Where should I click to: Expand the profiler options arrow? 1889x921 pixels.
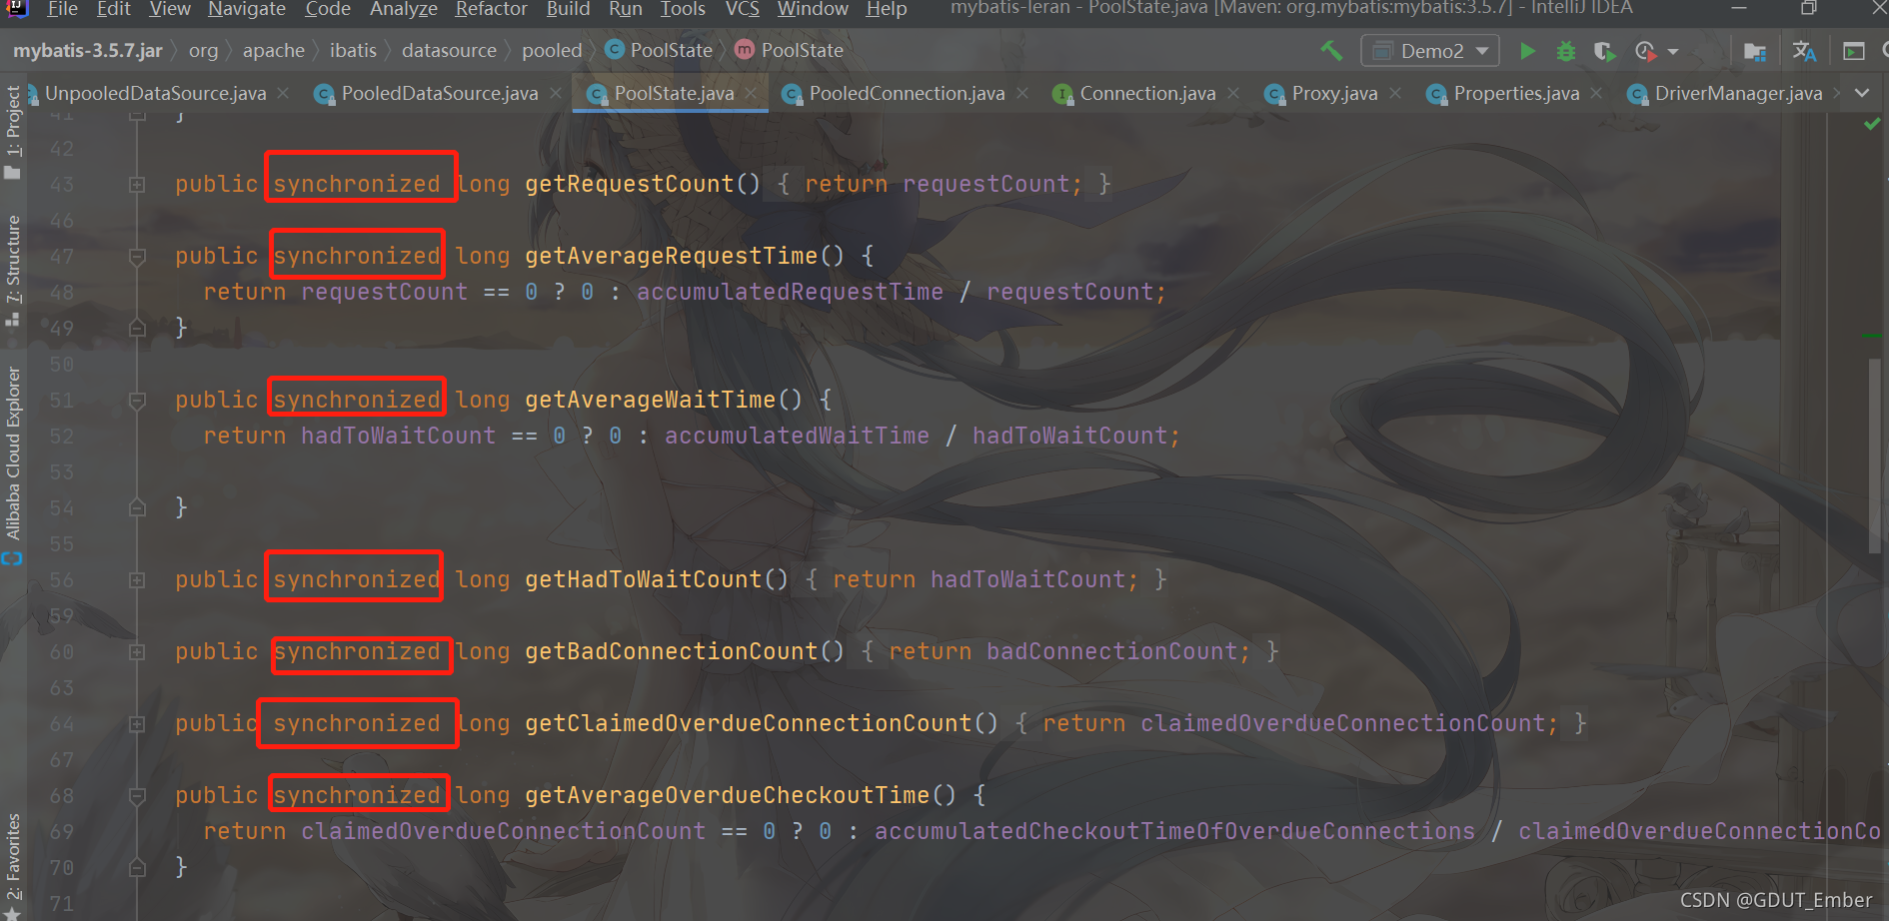coord(1673,52)
